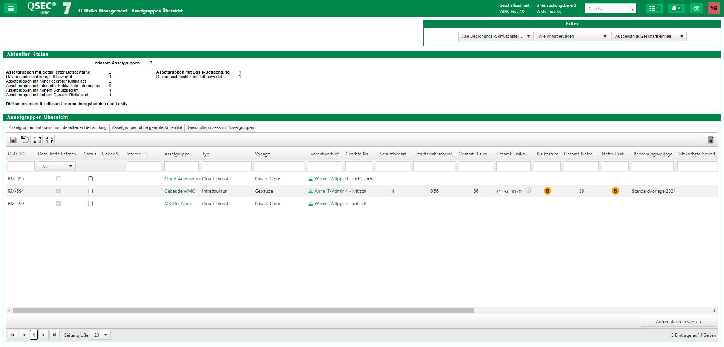724x347 pixels.
Task: Open the notifications bell
Action: click(676, 8)
